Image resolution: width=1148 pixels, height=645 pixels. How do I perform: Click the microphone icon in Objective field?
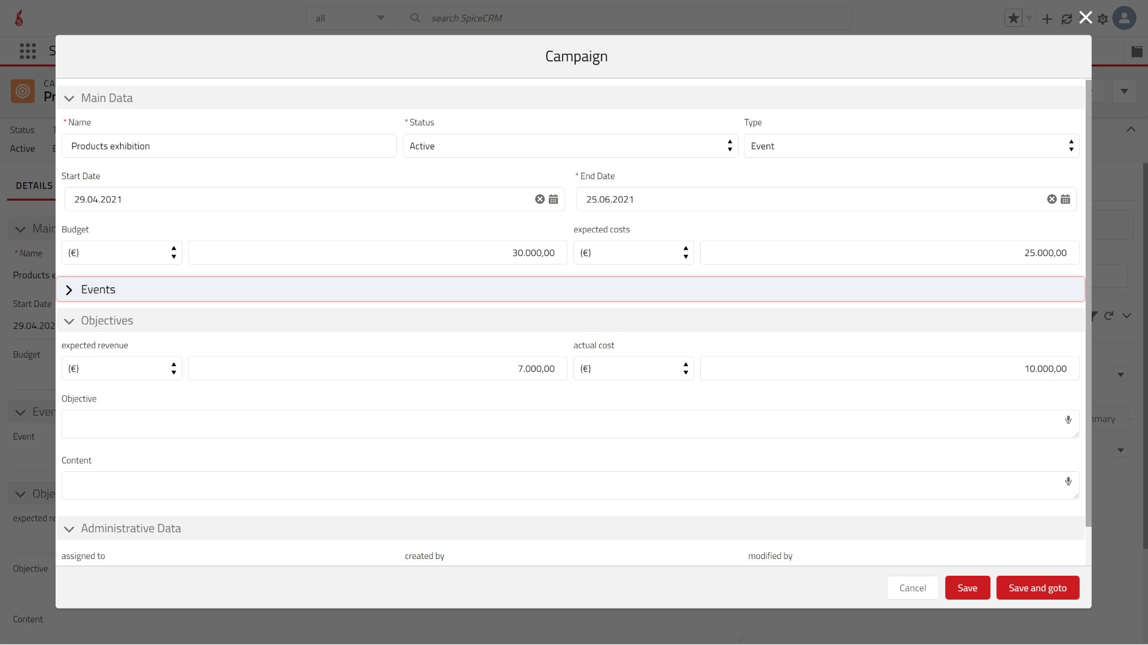tap(1068, 420)
